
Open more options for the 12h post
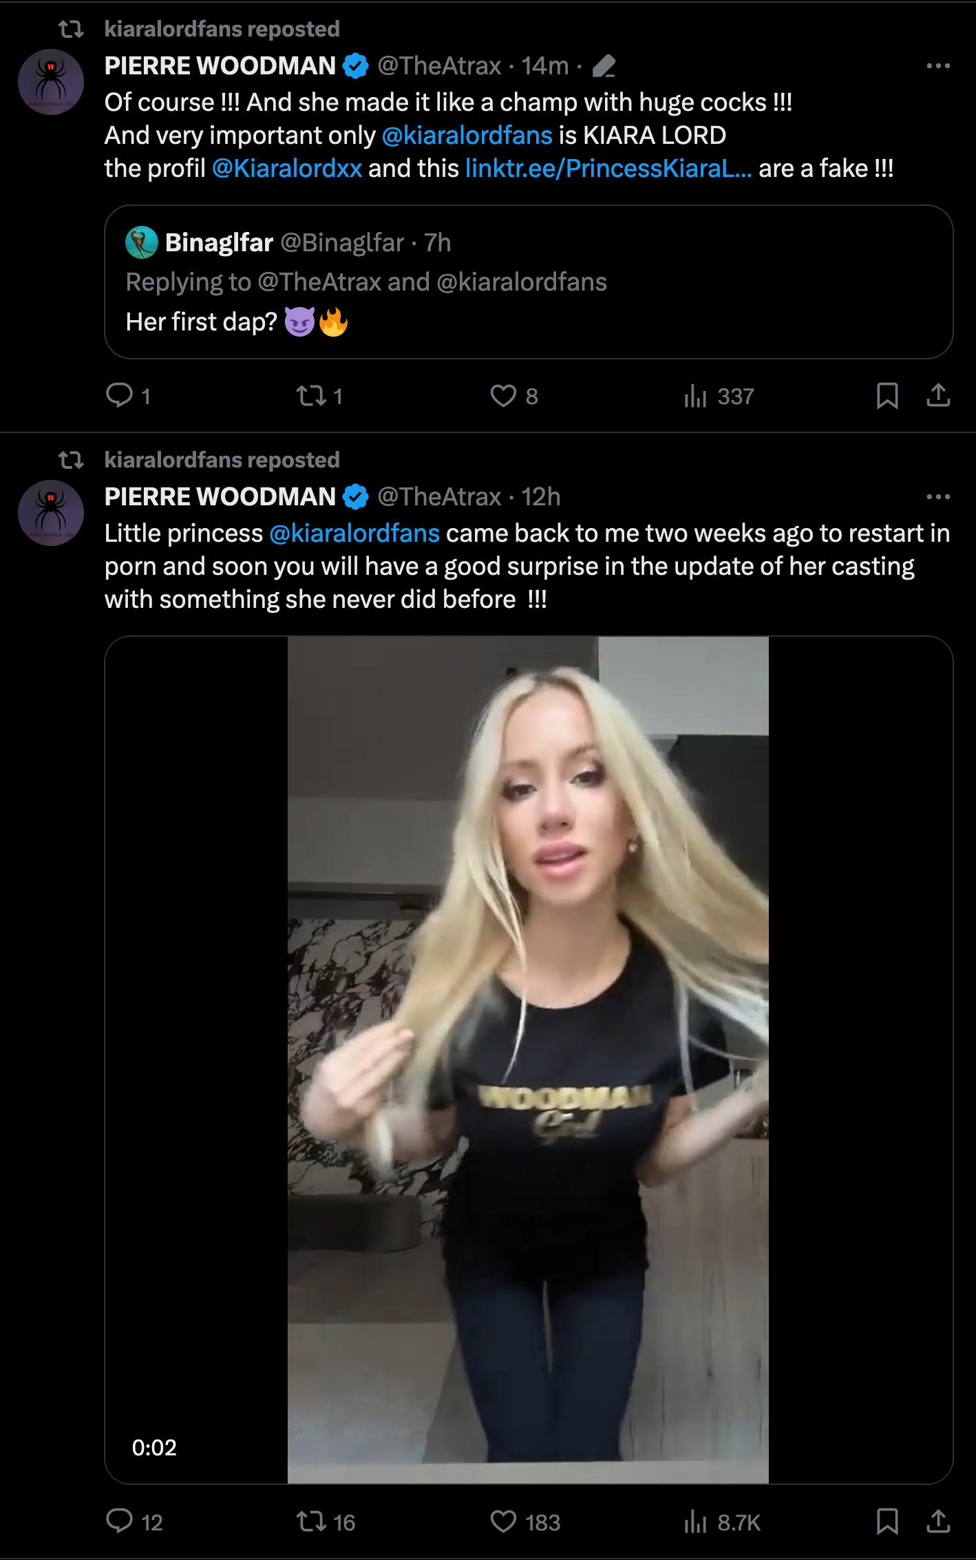(x=938, y=497)
